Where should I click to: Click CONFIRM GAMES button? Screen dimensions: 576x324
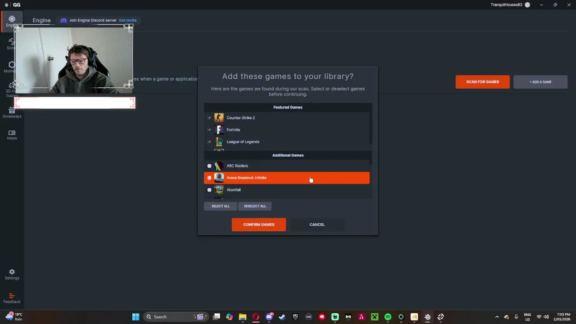[259, 225]
